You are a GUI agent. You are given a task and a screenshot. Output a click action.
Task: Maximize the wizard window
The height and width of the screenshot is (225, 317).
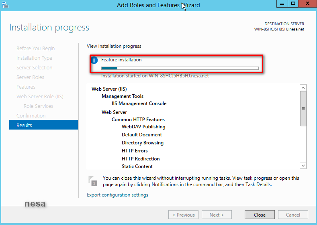tap(293, 4)
